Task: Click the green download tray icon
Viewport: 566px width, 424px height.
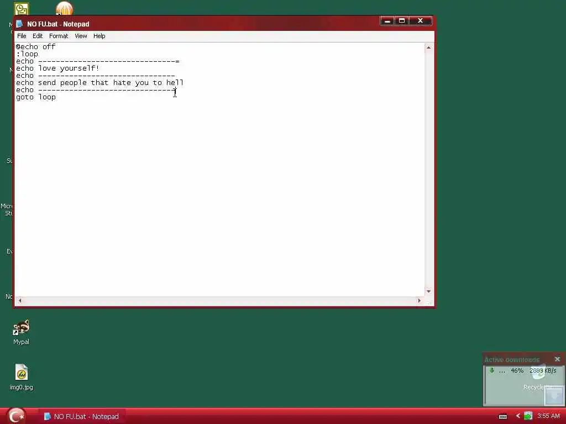Action: tap(528, 416)
